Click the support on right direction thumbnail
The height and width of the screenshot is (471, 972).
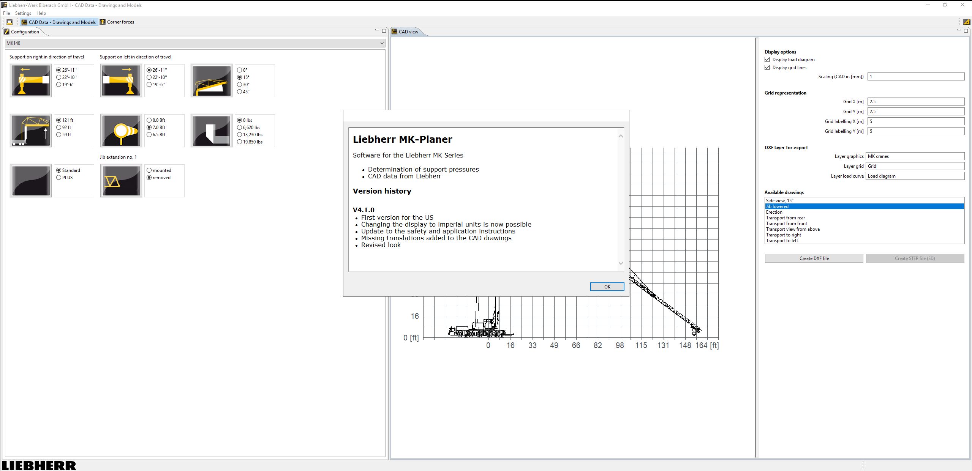point(30,80)
